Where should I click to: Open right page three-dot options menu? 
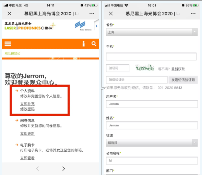tap(193, 13)
